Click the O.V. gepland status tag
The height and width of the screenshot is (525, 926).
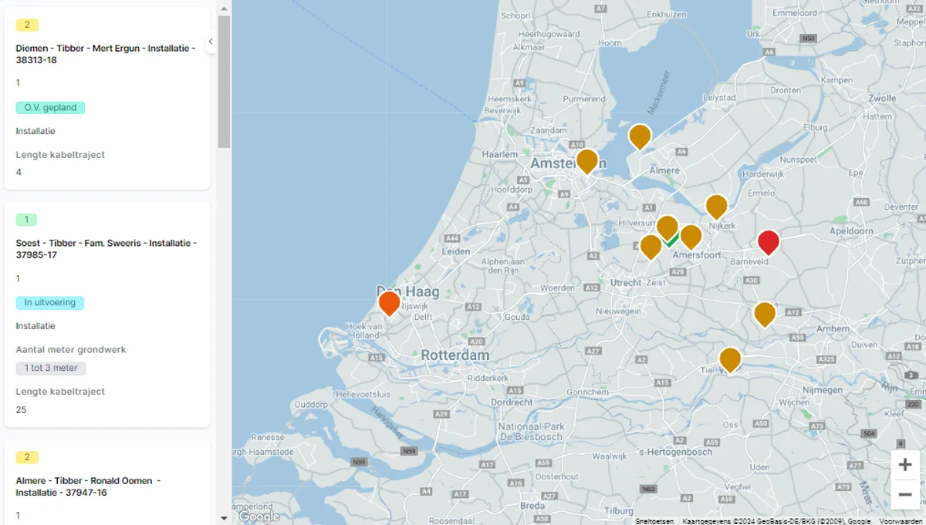pos(50,108)
